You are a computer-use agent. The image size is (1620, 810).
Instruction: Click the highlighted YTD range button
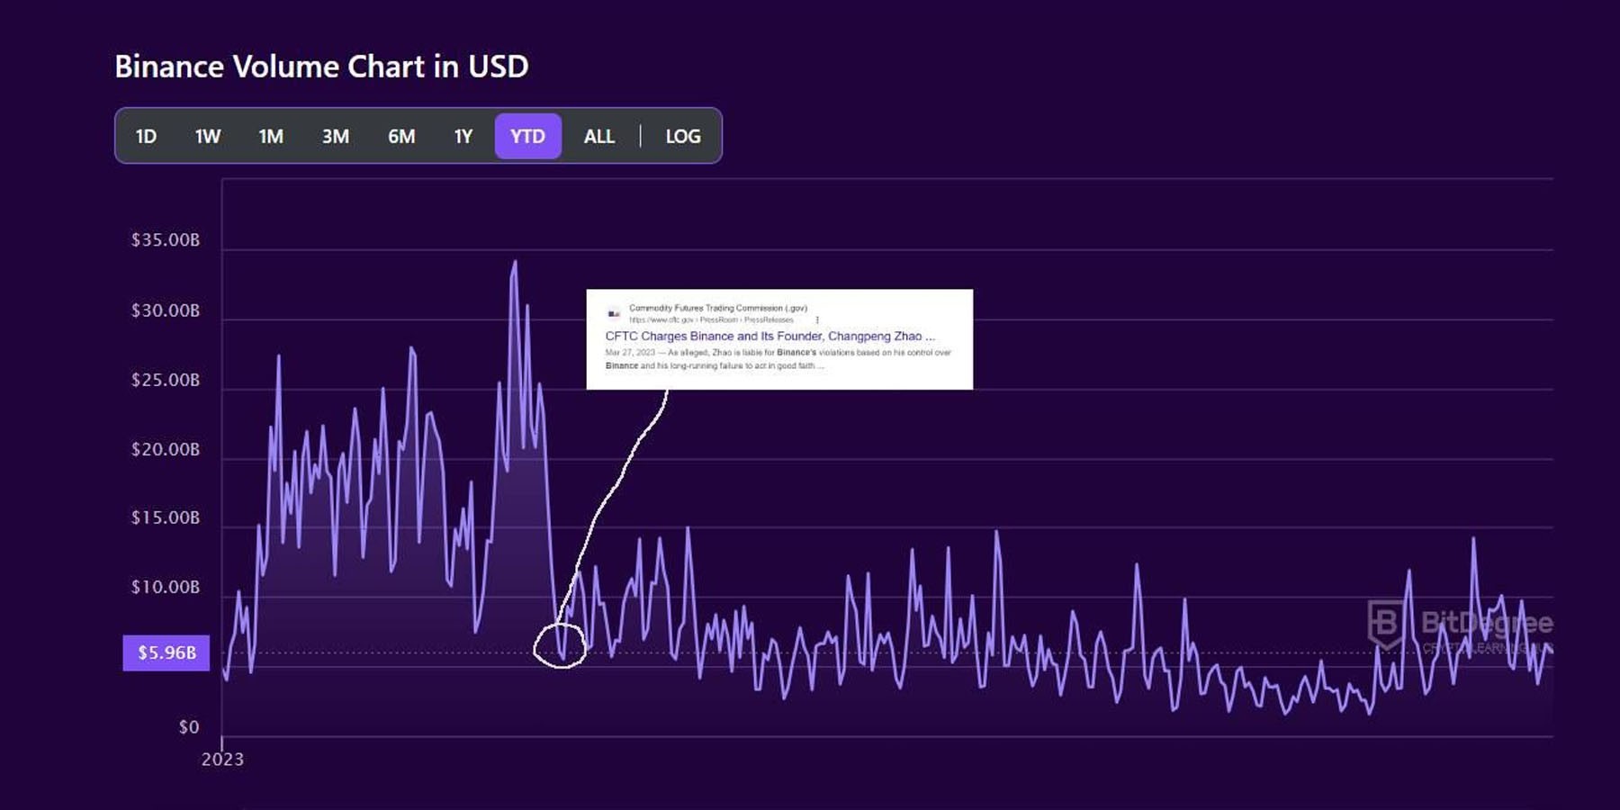pos(527,137)
